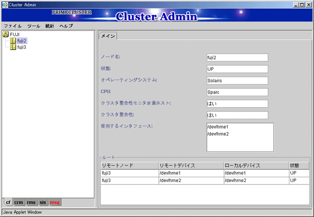Click the リモートデバイス column header
Screen dimensions: 314x217
(191, 166)
